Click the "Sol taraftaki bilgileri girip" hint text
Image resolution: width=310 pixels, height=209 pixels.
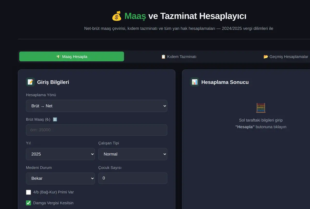click(261, 120)
